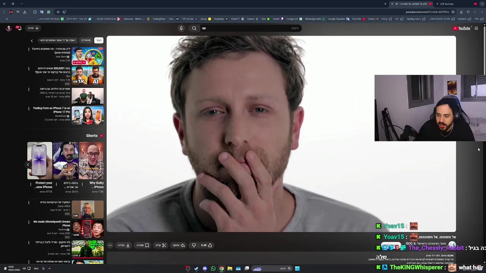Image resolution: width=486 pixels, height=273 pixels.
Task: Open the live Indie Game video thumbnail
Action: 88,56
